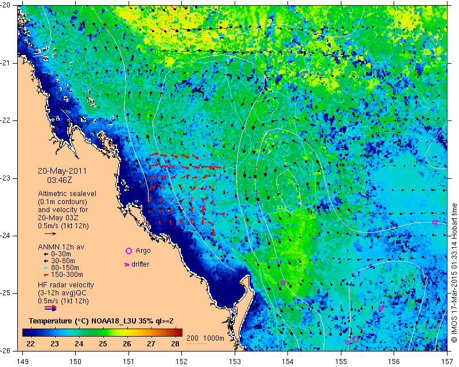Click the "30-80m" depth label
This screenshot has width=459, height=367.
pos(63,261)
